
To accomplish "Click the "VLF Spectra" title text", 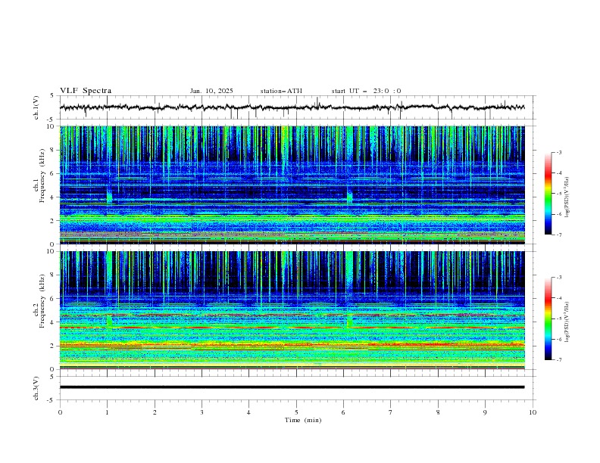I will tap(86, 91).
